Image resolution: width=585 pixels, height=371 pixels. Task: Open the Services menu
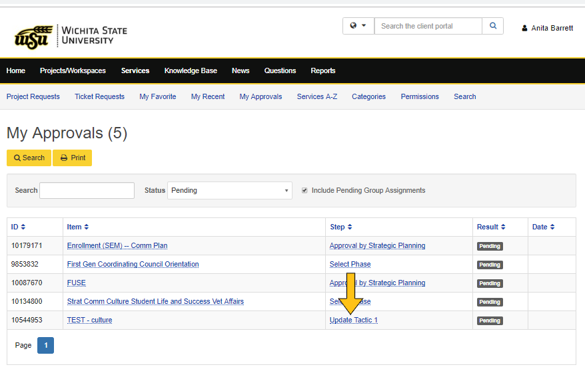pyautogui.click(x=135, y=70)
